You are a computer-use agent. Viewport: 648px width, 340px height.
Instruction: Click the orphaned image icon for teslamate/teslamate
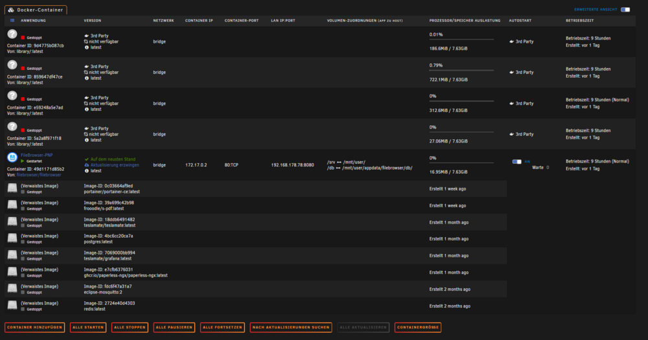12,222
